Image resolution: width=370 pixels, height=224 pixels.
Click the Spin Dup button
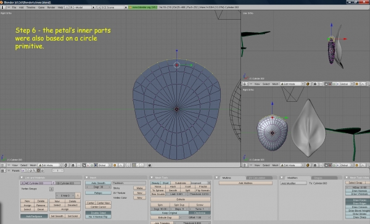pos(179,205)
